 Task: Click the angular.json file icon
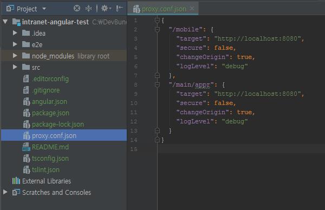pyautogui.click(x=27, y=102)
